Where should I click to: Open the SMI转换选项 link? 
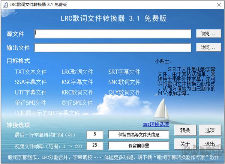[156, 124]
